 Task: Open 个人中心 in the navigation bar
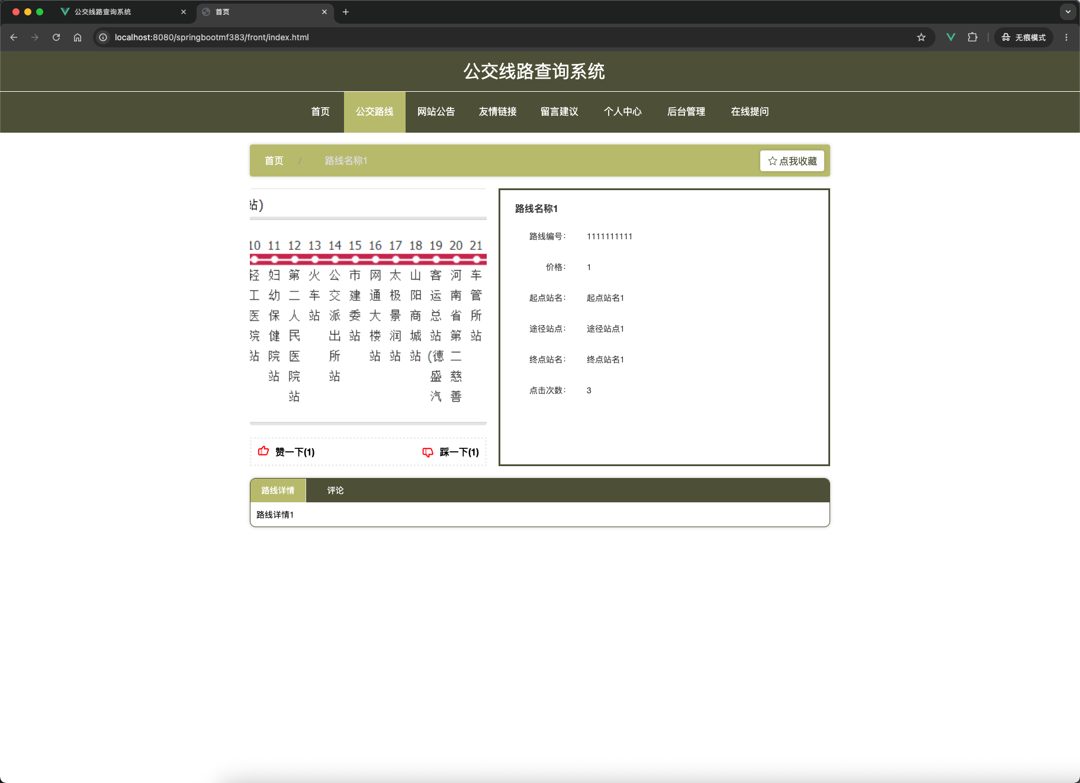(x=623, y=112)
